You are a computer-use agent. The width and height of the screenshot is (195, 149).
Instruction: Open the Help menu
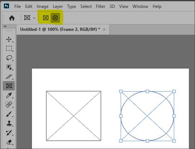pyautogui.click(x=157, y=6)
